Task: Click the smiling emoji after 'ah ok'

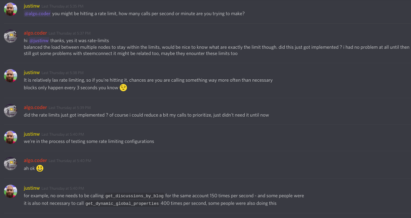Action: tap(40, 168)
